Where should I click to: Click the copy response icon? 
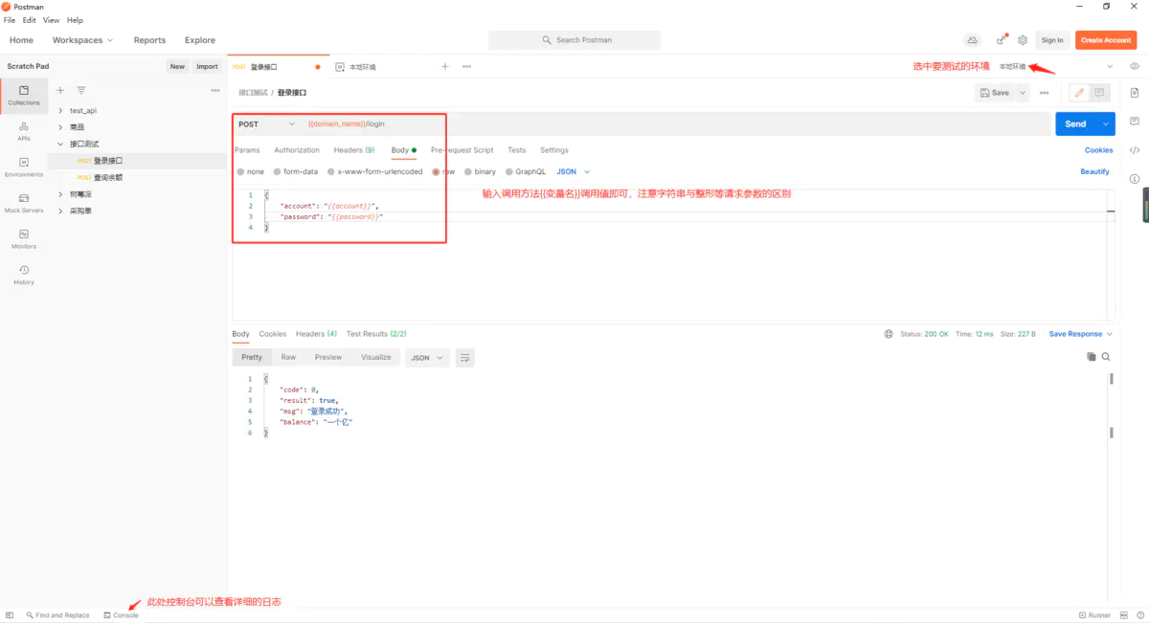pyautogui.click(x=1091, y=357)
